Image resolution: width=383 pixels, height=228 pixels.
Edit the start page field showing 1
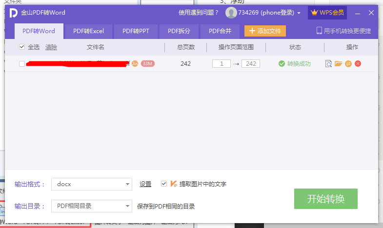click(222, 64)
